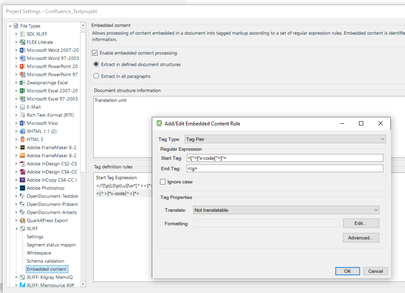This screenshot has width=405, height=293.
Task: Toggle the Ignore case checkbox
Action: [164, 182]
